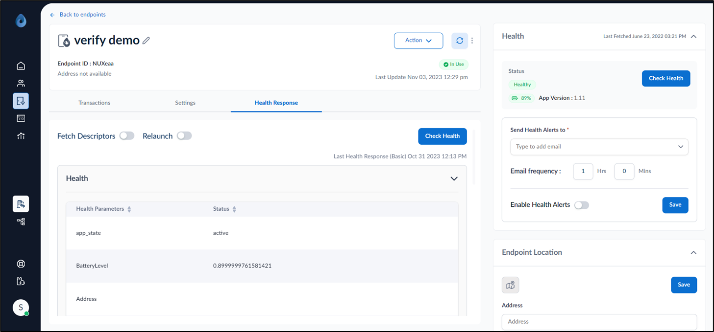
Task: Switch to the Settings tab
Action: 185,103
